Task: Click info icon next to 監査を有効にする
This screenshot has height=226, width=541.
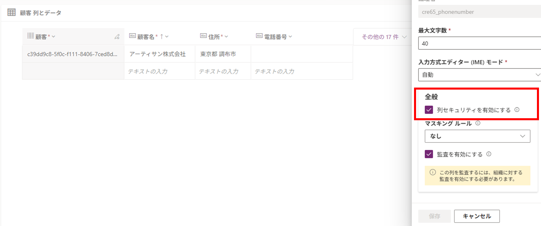Action: (489, 154)
